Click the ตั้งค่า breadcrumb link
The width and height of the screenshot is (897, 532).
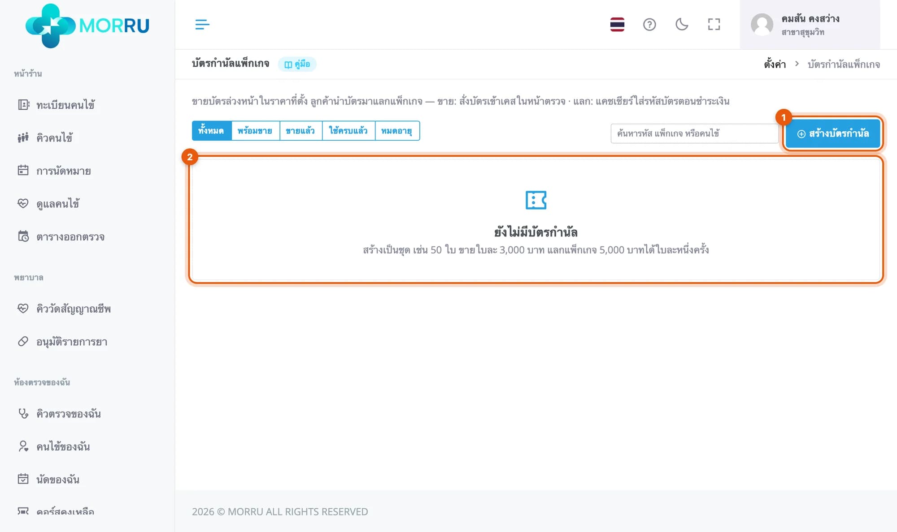point(775,64)
